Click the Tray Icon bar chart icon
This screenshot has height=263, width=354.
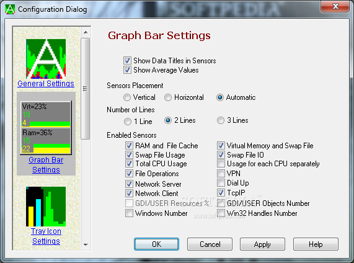coord(46,207)
